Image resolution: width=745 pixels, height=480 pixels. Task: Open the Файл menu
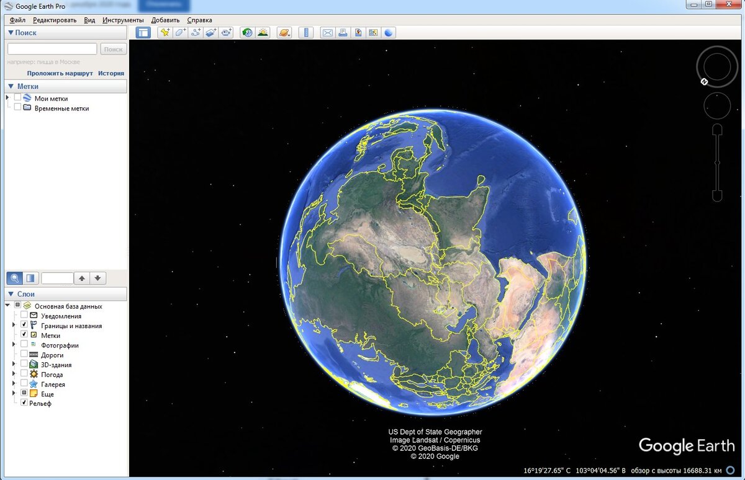pyautogui.click(x=17, y=20)
